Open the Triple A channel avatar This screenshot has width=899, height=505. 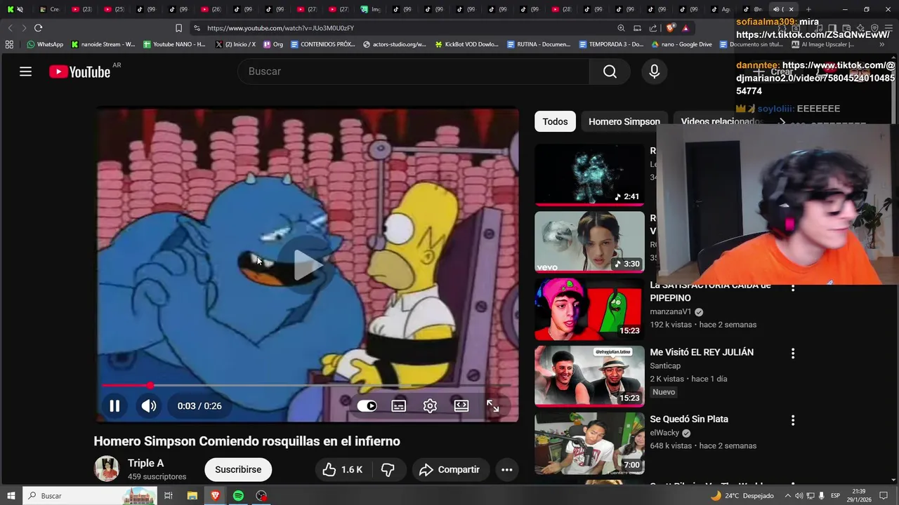(107, 469)
